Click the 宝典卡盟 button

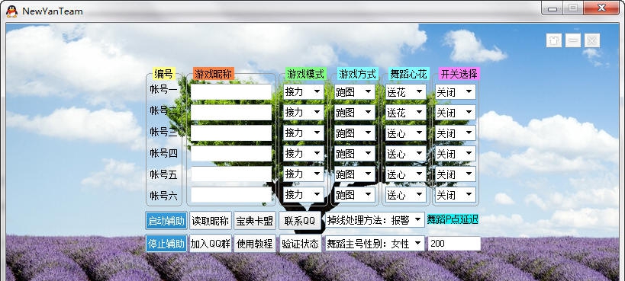255,221
